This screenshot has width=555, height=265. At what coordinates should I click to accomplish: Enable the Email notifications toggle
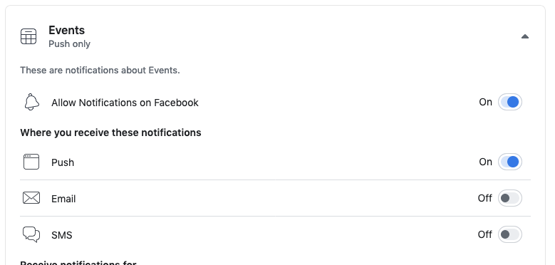click(x=509, y=198)
